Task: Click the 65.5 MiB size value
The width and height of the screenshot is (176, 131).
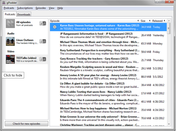Action: click(x=146, y=44)
